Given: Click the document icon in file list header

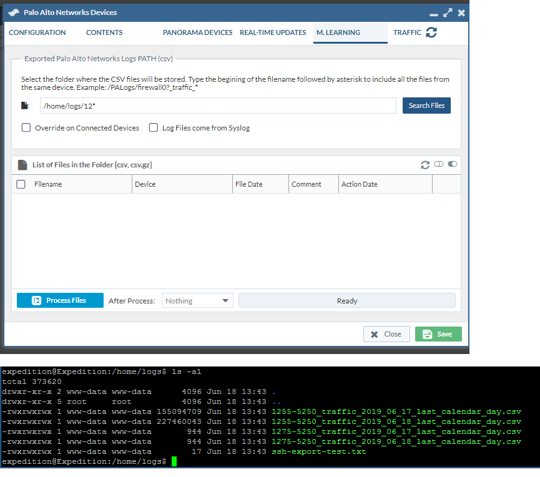Looking at the screenshot, I should coord(22,165).
